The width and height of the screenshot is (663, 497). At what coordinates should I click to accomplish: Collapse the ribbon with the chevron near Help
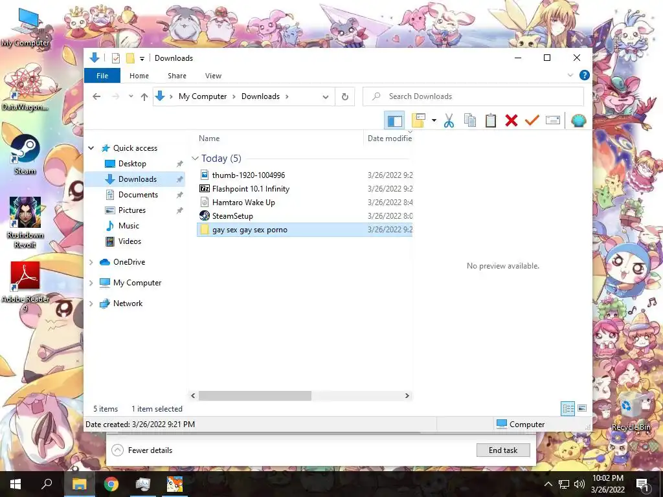click(x=570, y=75)
